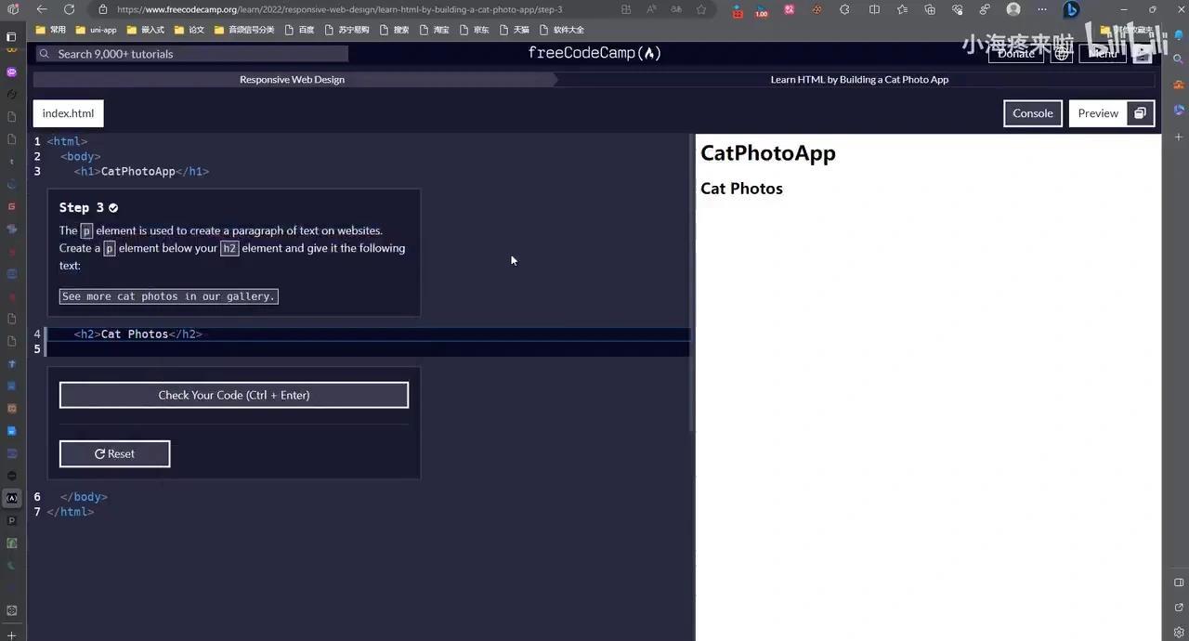Click the Reset button below the code check
The width and height of the screenshot is (1189, 641).
tap(114, 453)
